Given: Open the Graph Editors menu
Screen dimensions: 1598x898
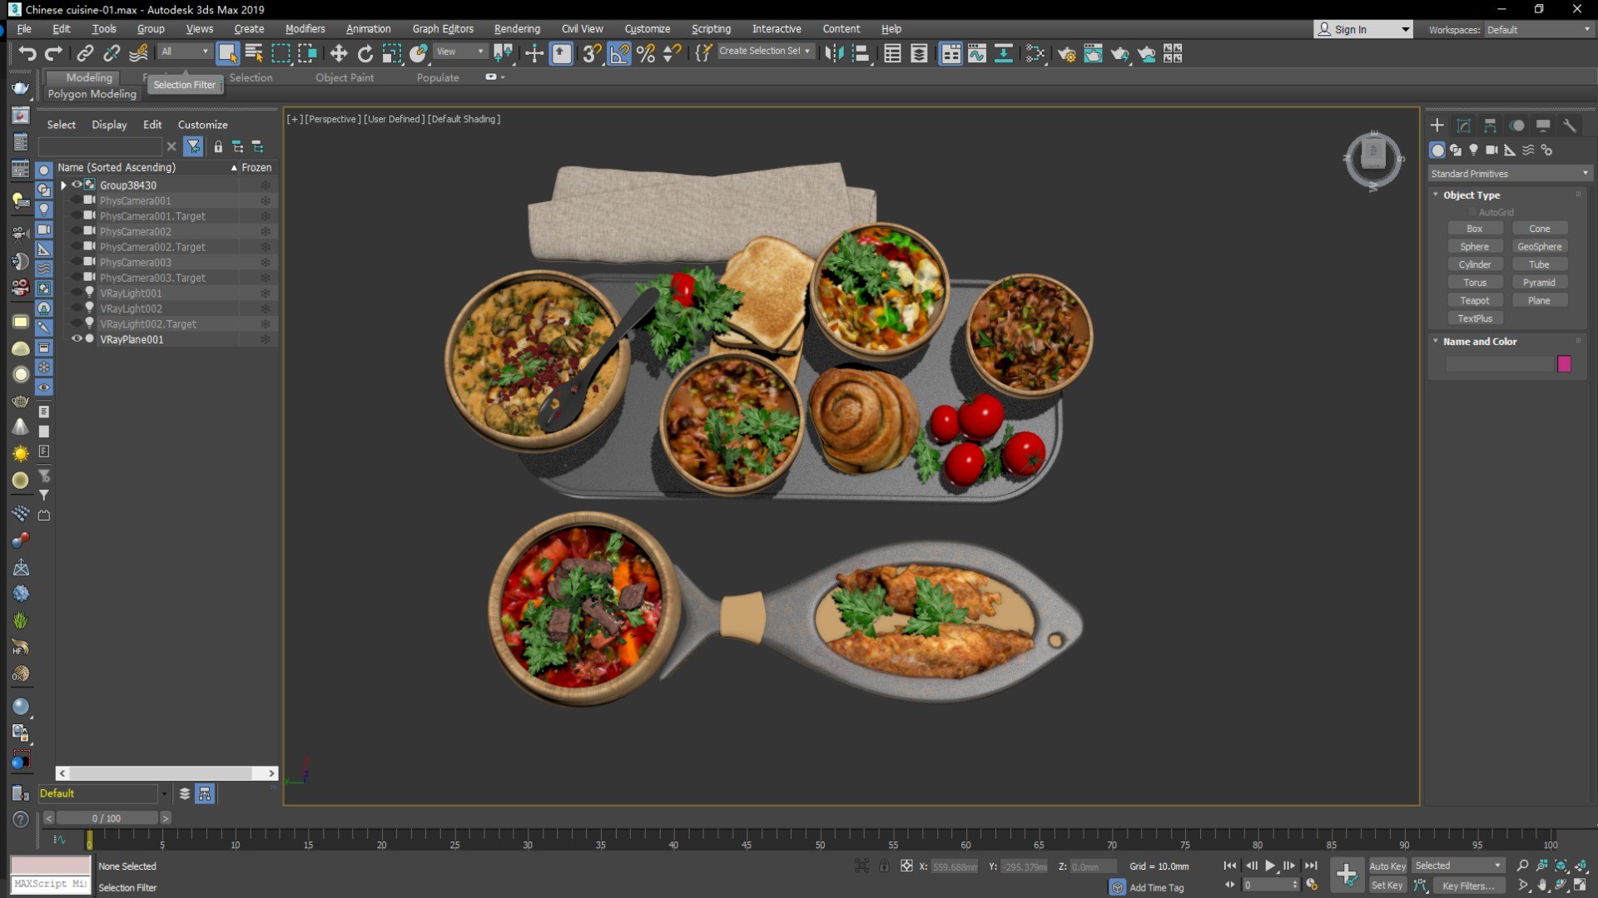Looking at the screenshot, I should 443,29.
